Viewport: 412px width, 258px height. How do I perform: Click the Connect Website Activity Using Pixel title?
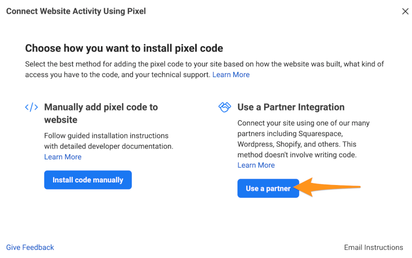click(76, 11)
